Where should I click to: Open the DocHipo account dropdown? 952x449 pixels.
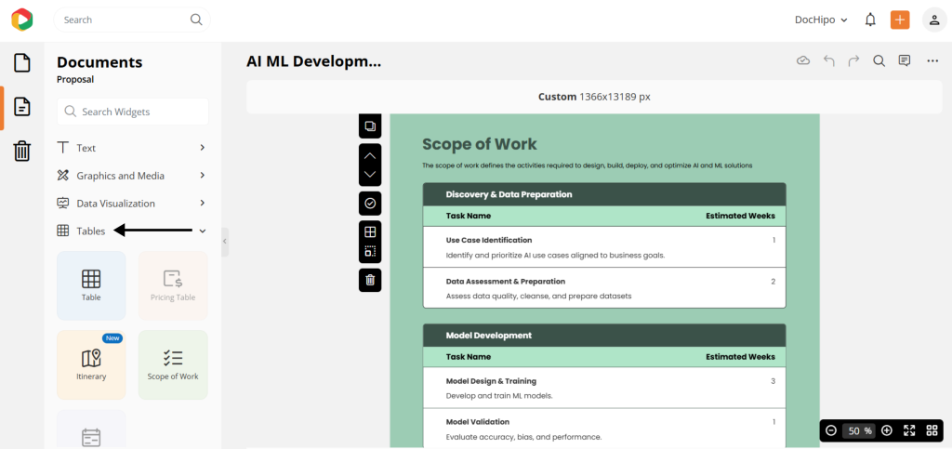point(821,20)
